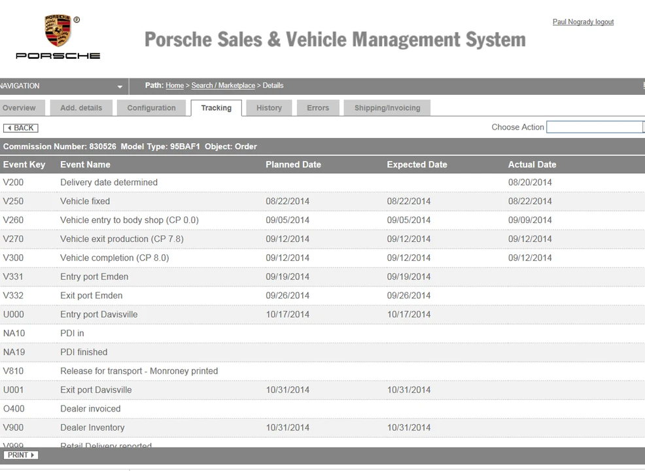Open the Search / Marketplace breadcrumb link
The image size is (645, 471).
click(223, 86)
